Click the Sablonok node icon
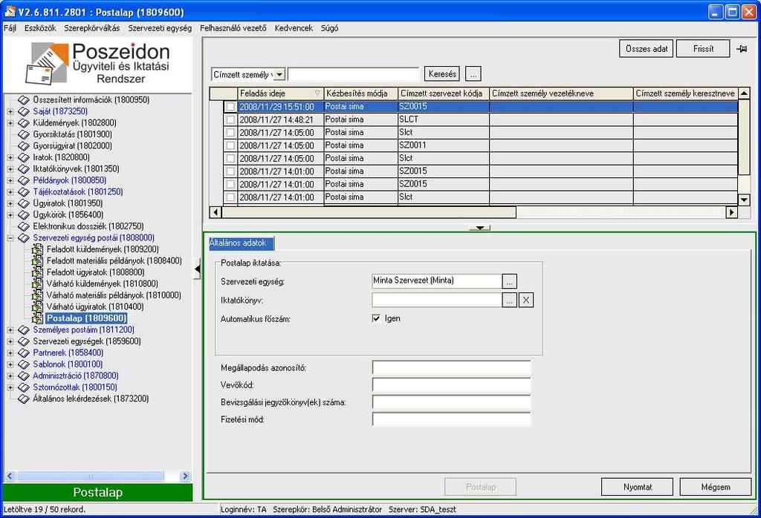 tap(24, 364)
